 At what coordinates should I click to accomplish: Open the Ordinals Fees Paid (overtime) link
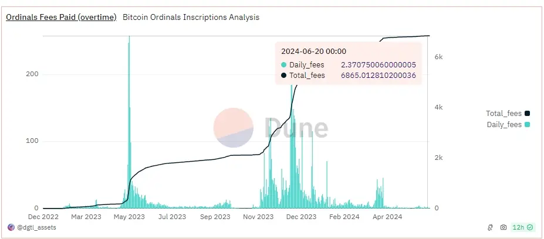61,18
